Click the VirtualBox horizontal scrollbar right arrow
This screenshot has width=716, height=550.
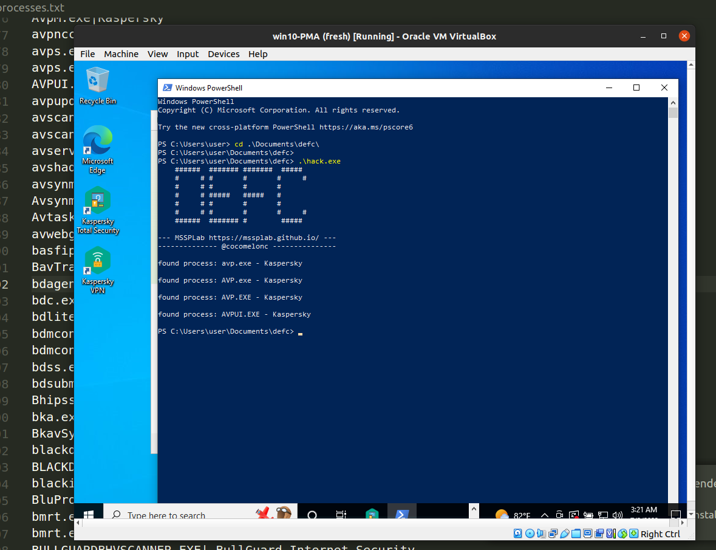pos(683,523)
